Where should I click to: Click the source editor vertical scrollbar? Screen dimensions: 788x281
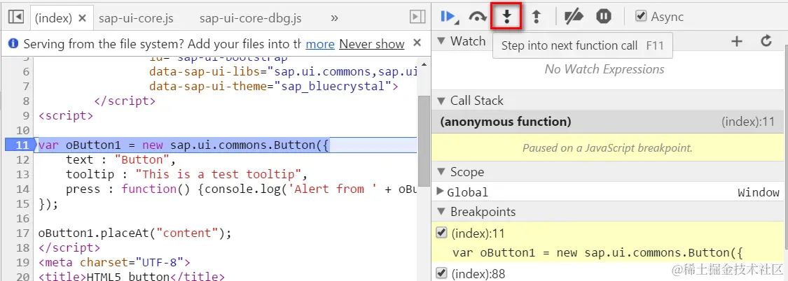424,140
